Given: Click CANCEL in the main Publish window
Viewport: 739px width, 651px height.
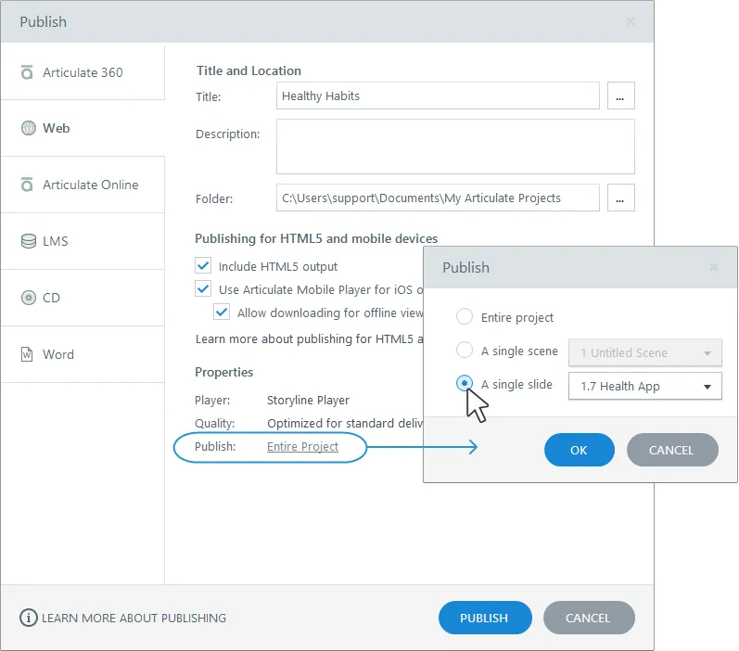Looking at the screenshot, I should [x=589, y=618].
